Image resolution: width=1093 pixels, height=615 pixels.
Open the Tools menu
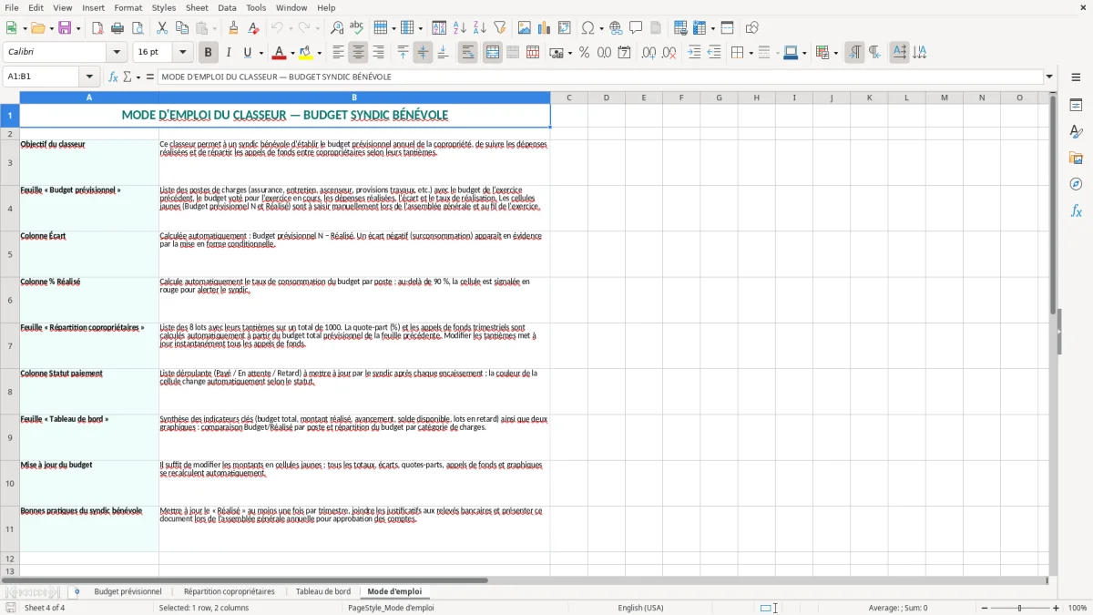[256, 7]
